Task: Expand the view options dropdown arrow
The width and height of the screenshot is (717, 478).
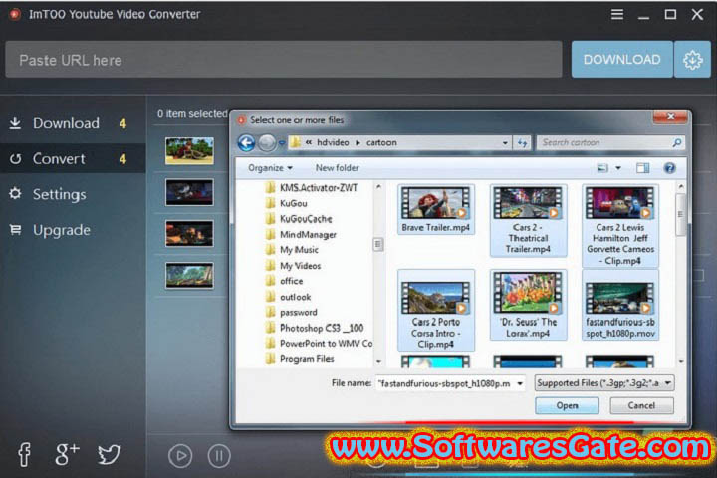Action: point(618,168)
